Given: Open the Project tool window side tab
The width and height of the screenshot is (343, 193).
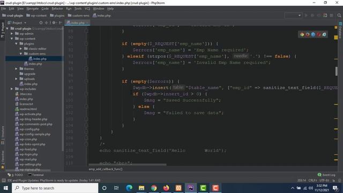Looking at the screenshot, I should coord(3,29).
